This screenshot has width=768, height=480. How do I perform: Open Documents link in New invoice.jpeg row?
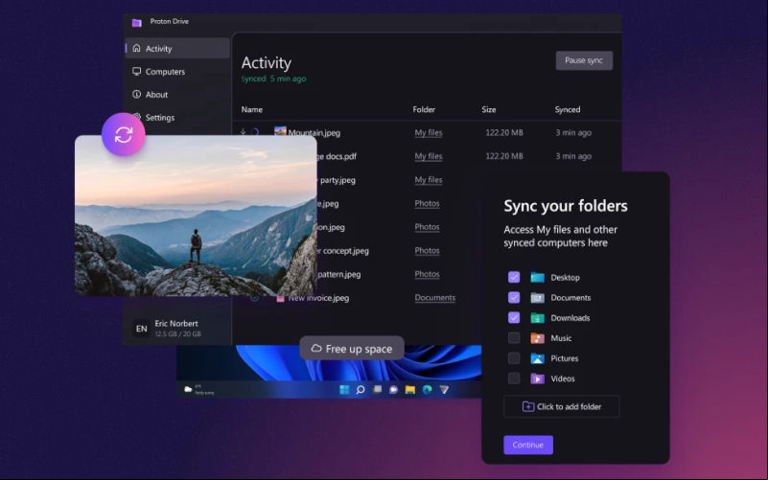click(x=435, y=298)
